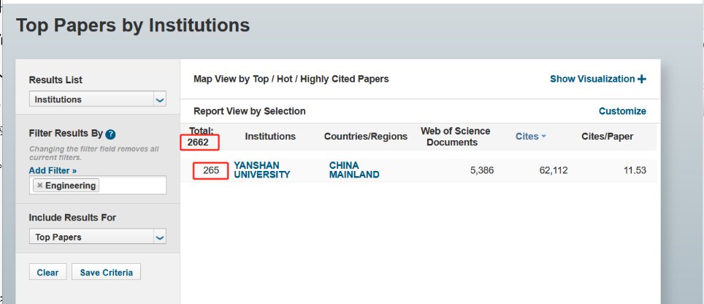Open the Customize link
Screen dimensions: 704x304
tap(622, 111)
